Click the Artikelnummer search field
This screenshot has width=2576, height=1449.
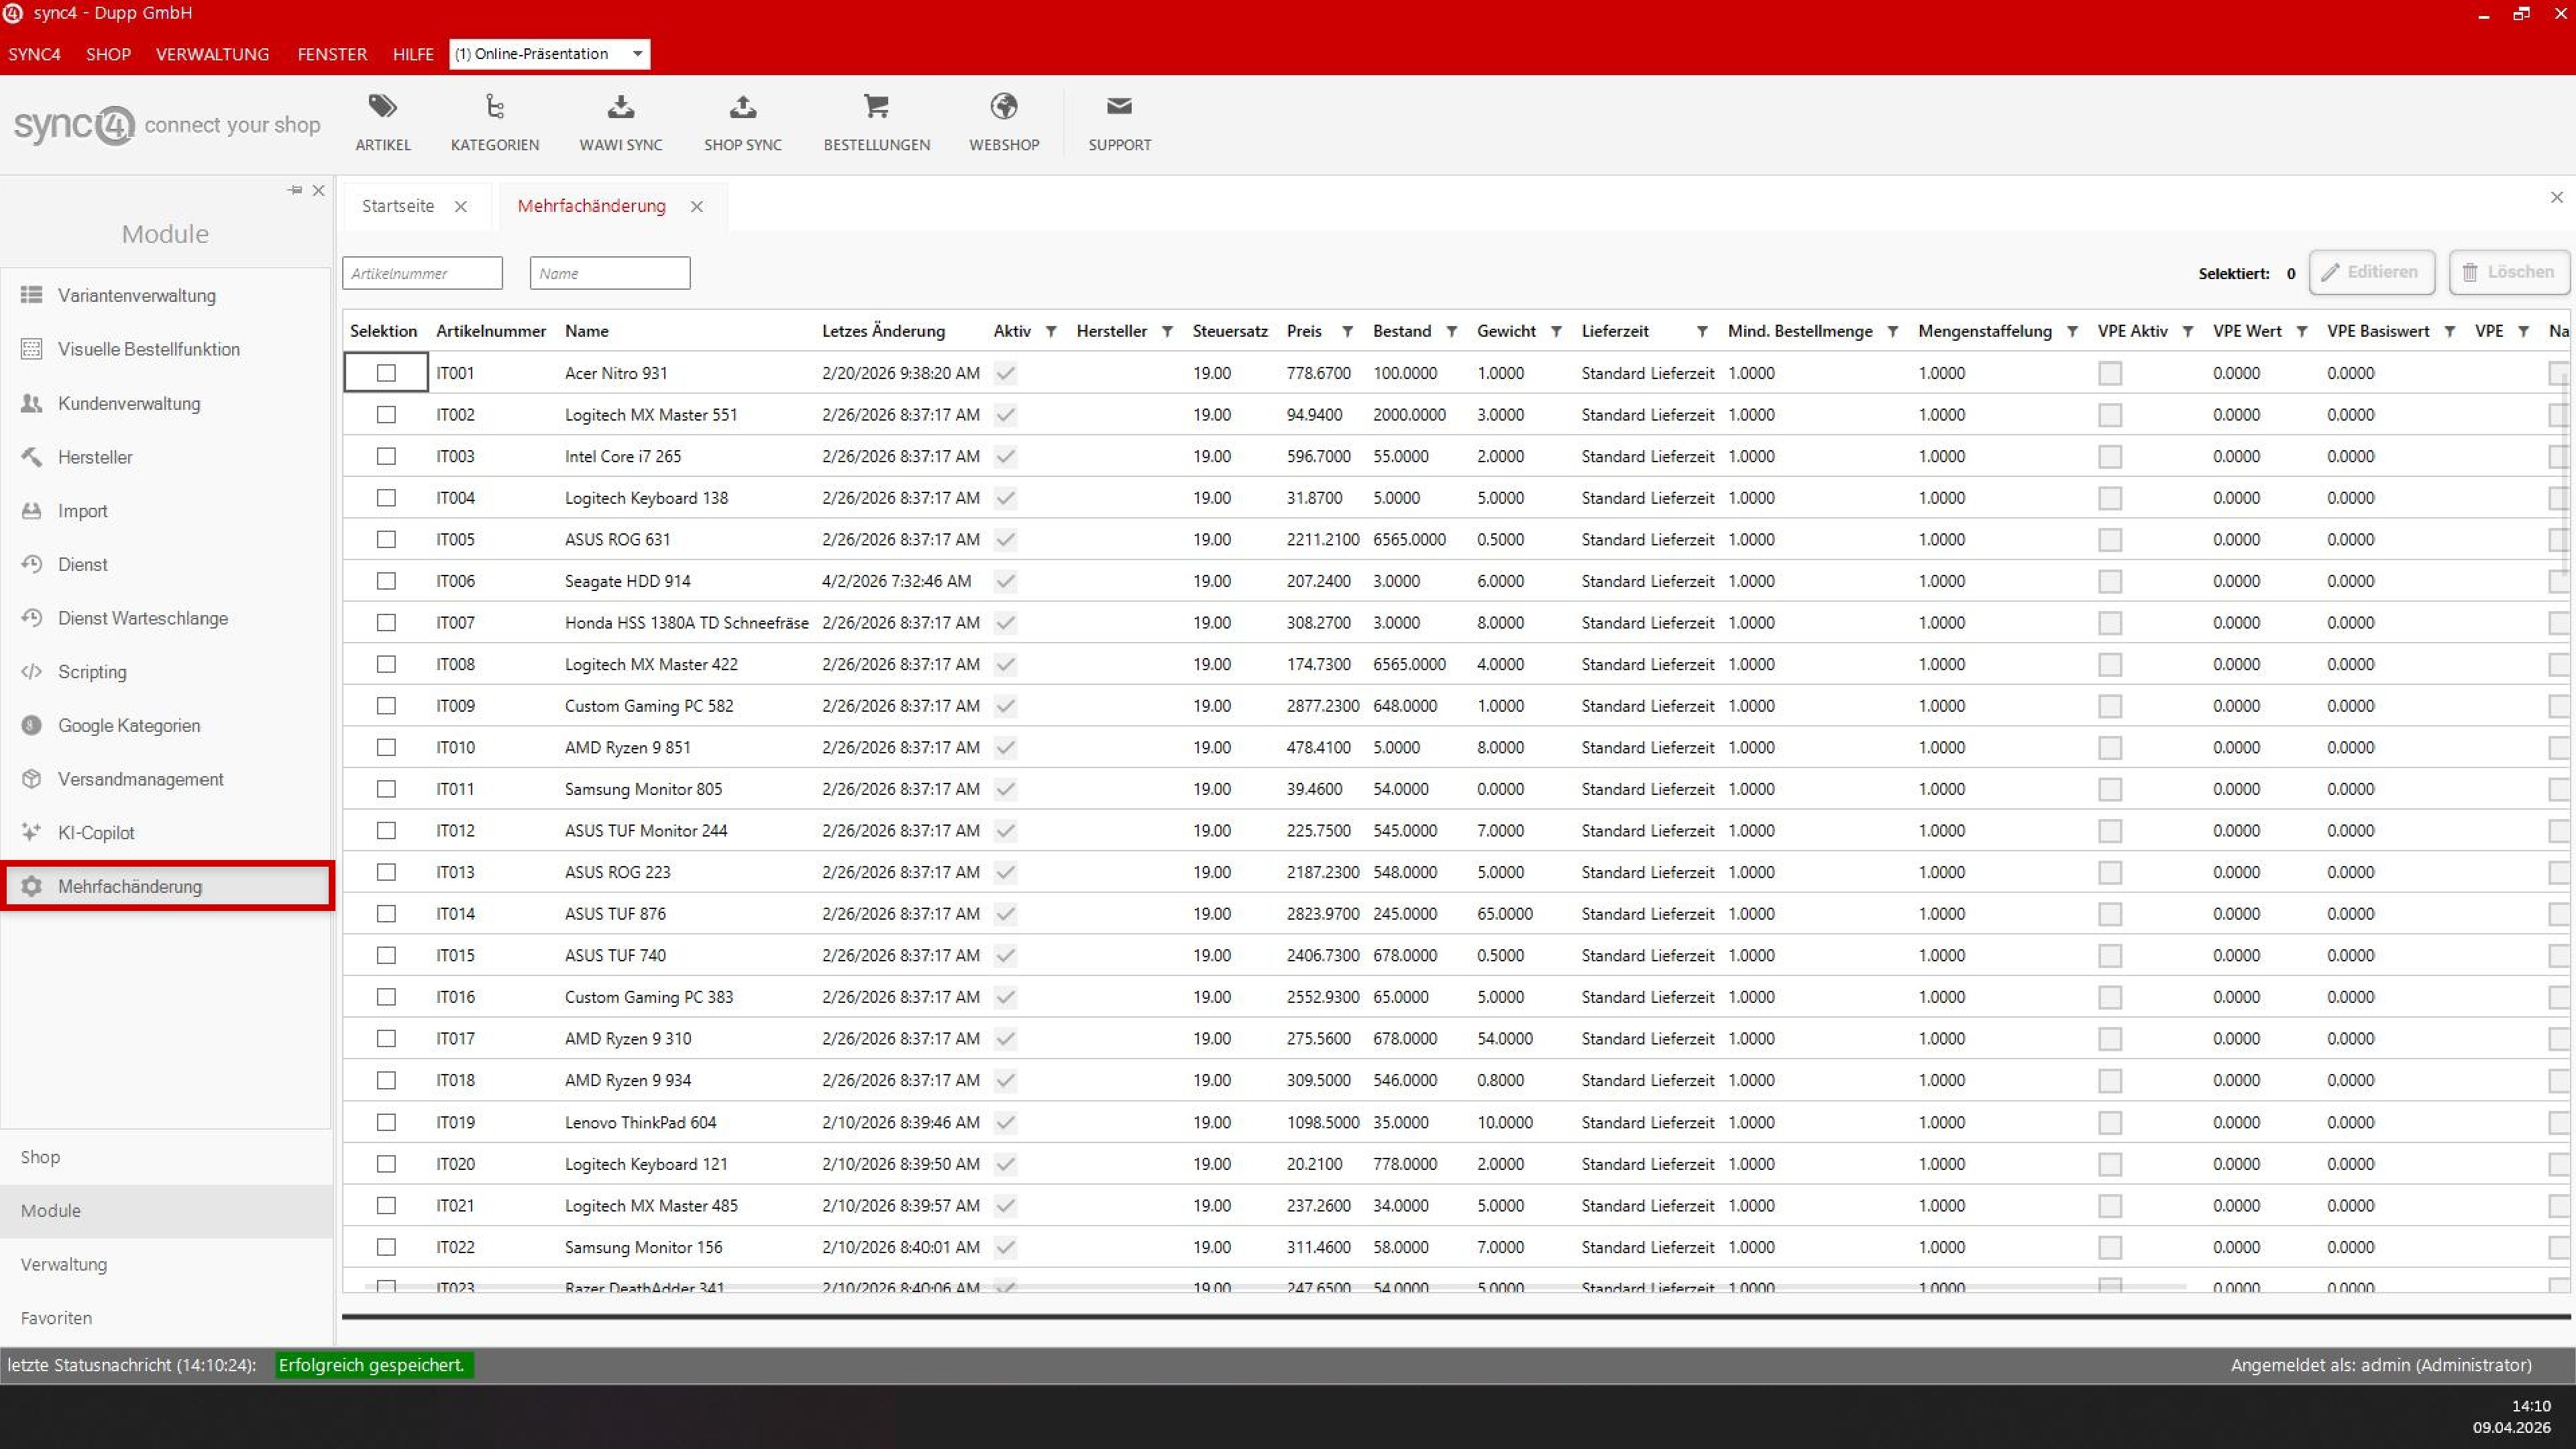tap(421, 272)
